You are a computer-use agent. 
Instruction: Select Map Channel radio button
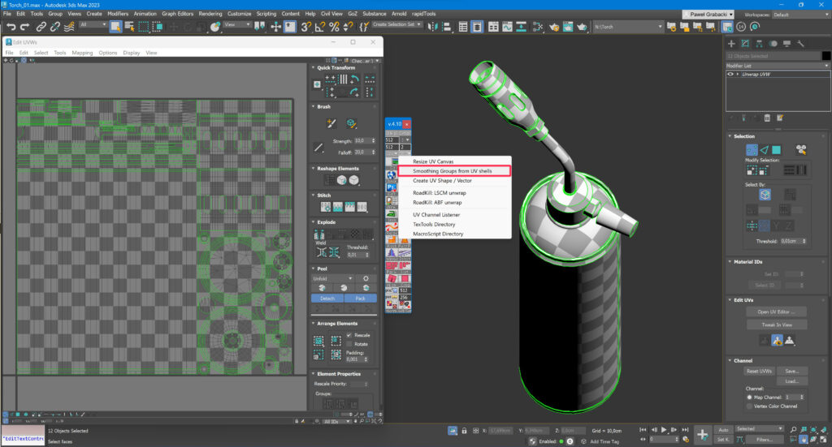click(x=749, y=398)
